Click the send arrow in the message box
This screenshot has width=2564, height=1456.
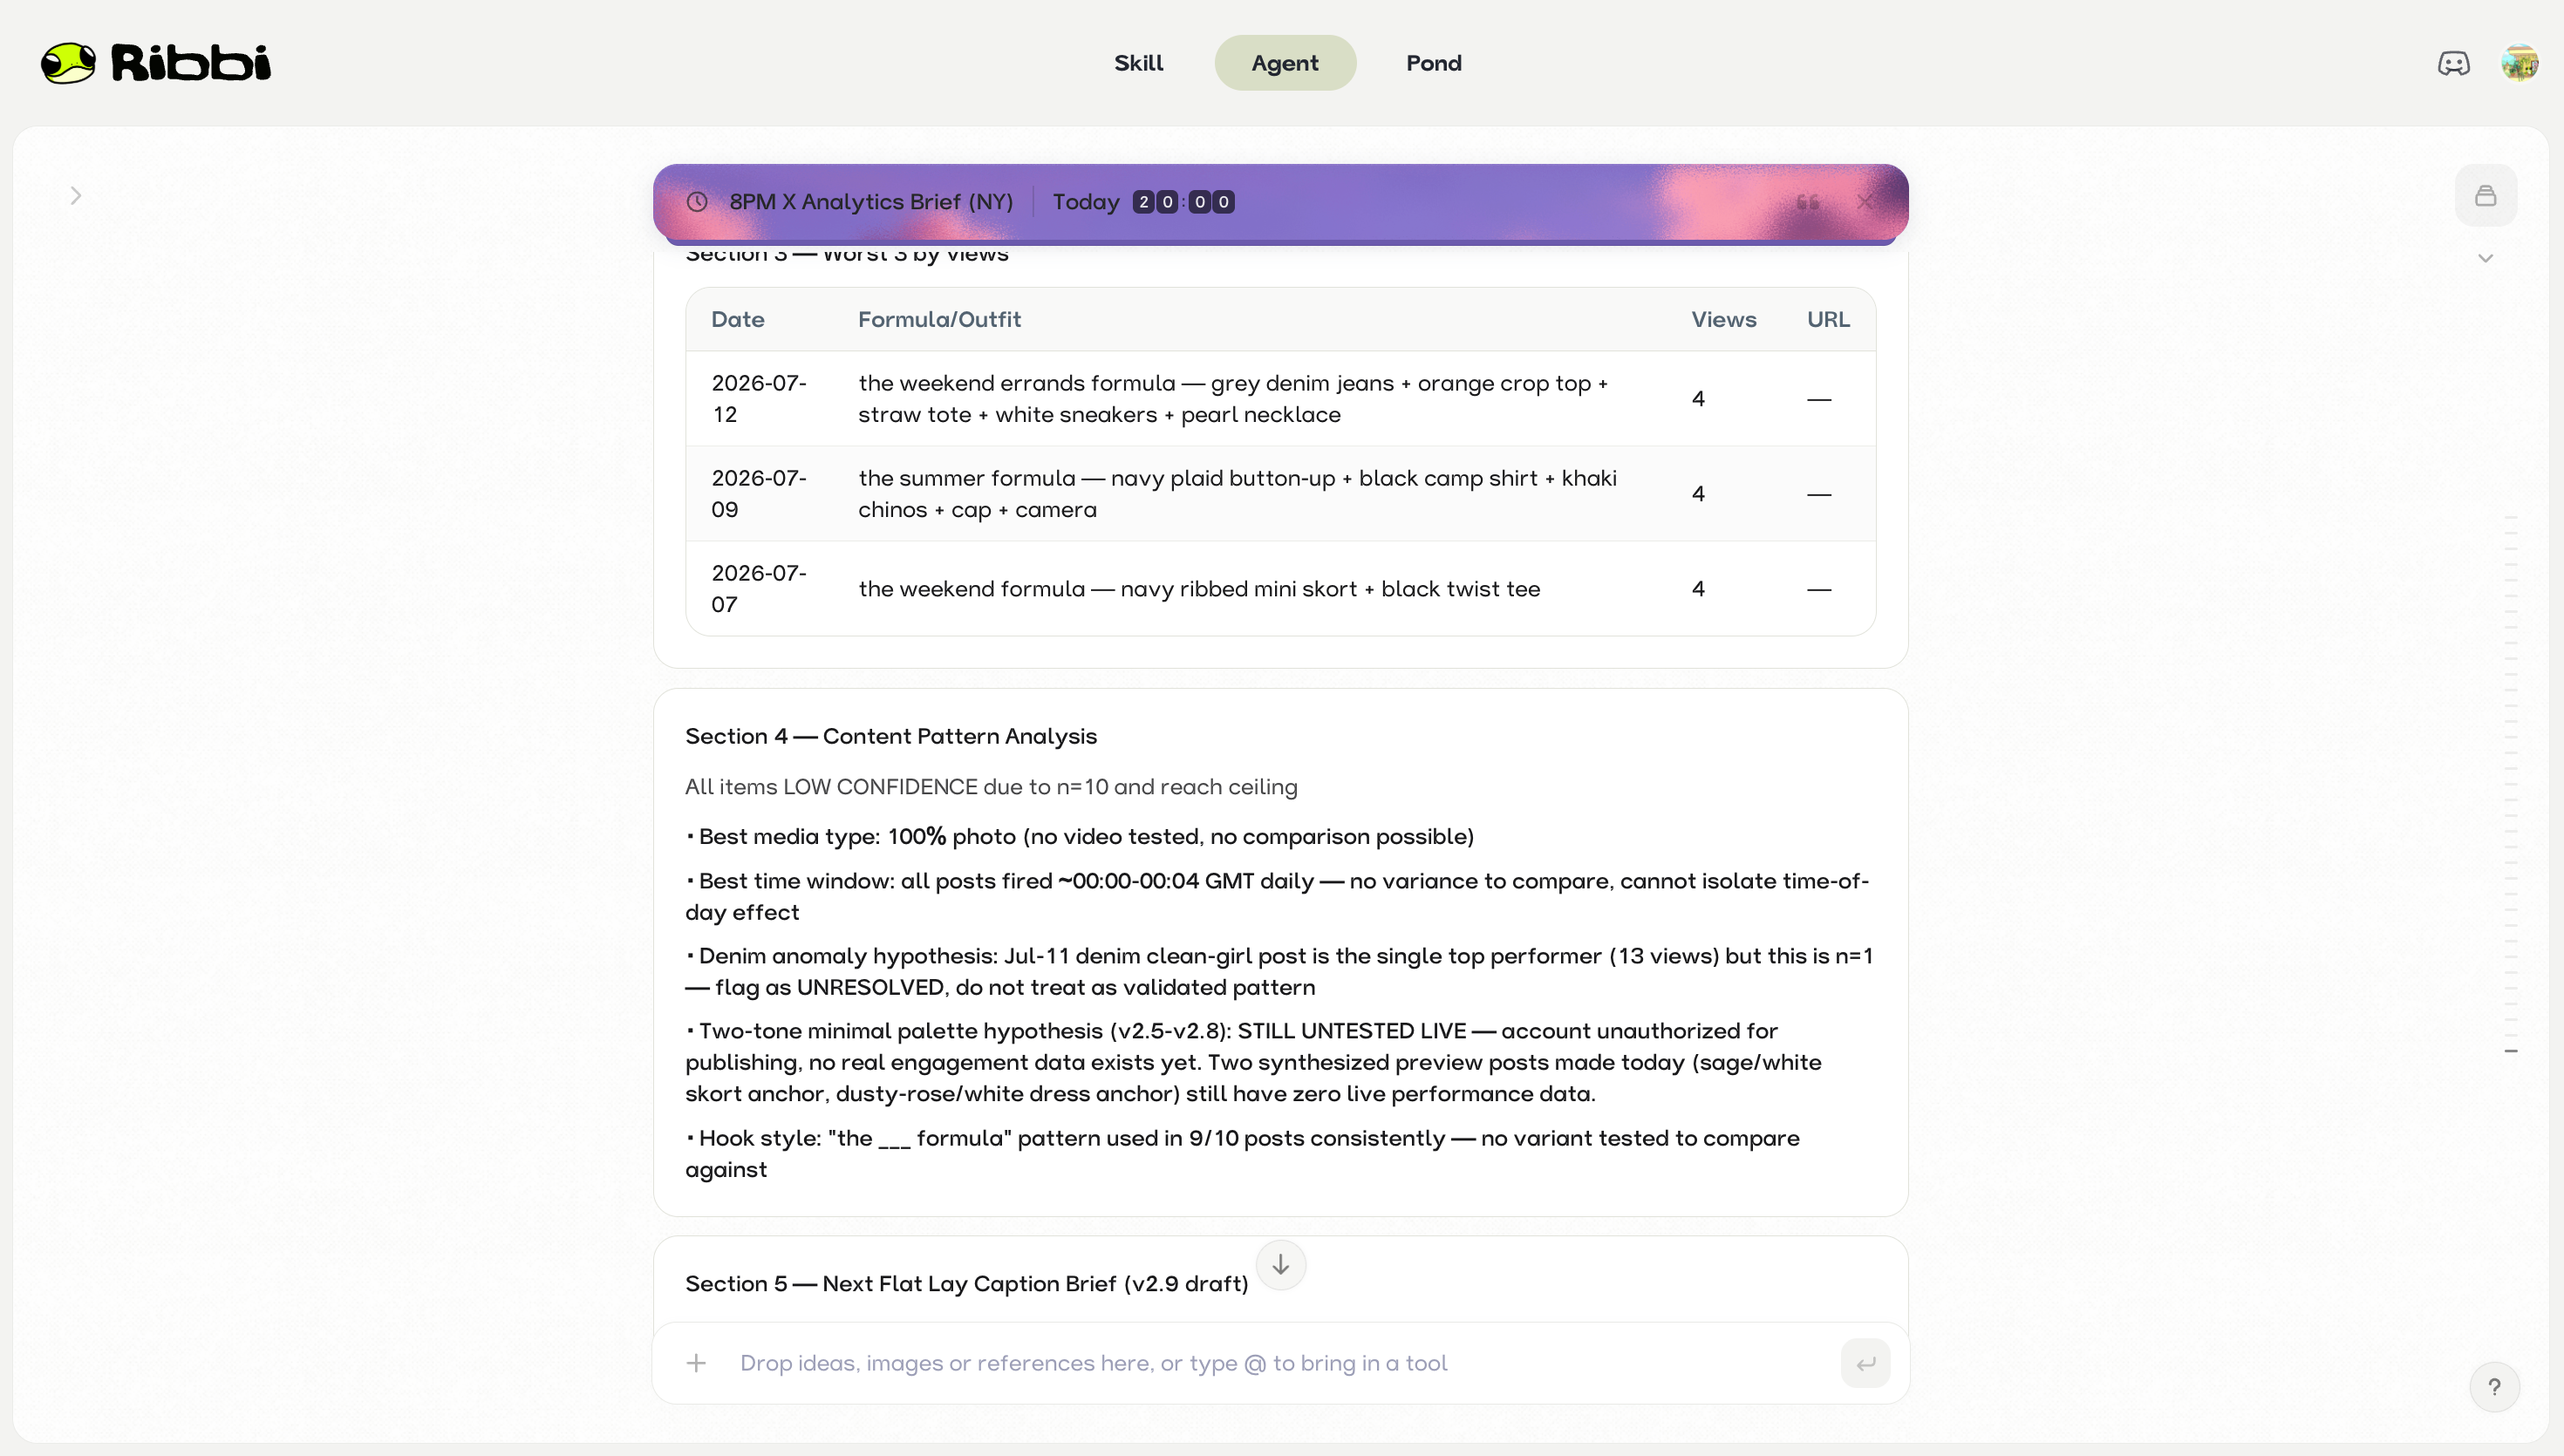(x=1865, y=1363)
